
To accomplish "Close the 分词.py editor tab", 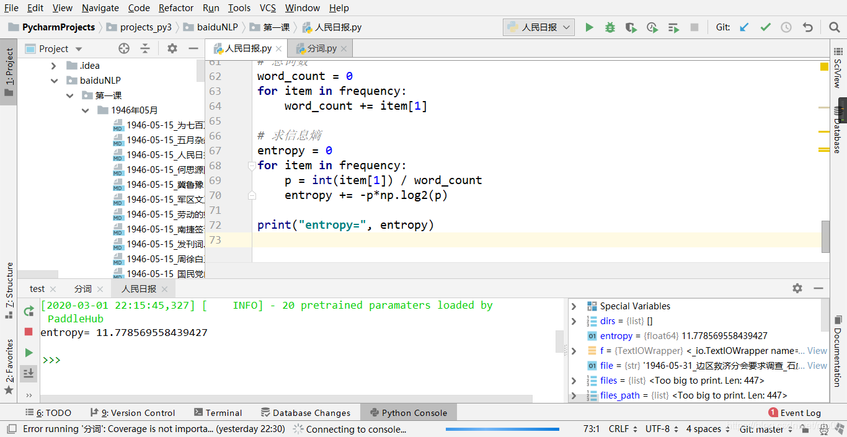I will coord(344,48).
